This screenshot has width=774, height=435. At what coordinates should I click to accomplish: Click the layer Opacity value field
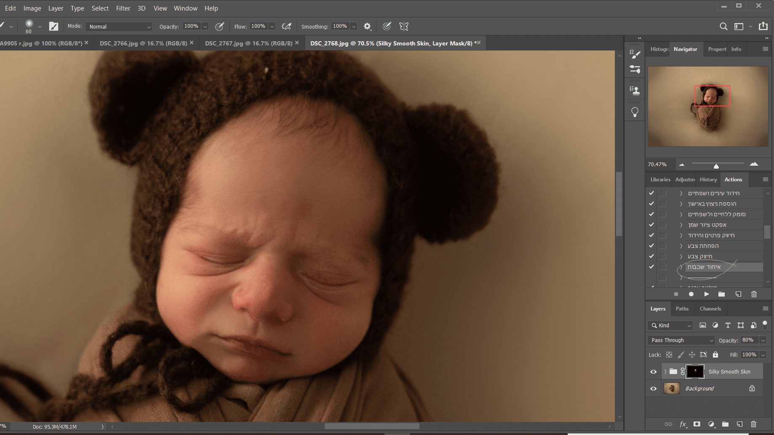[x=748, y=340]
